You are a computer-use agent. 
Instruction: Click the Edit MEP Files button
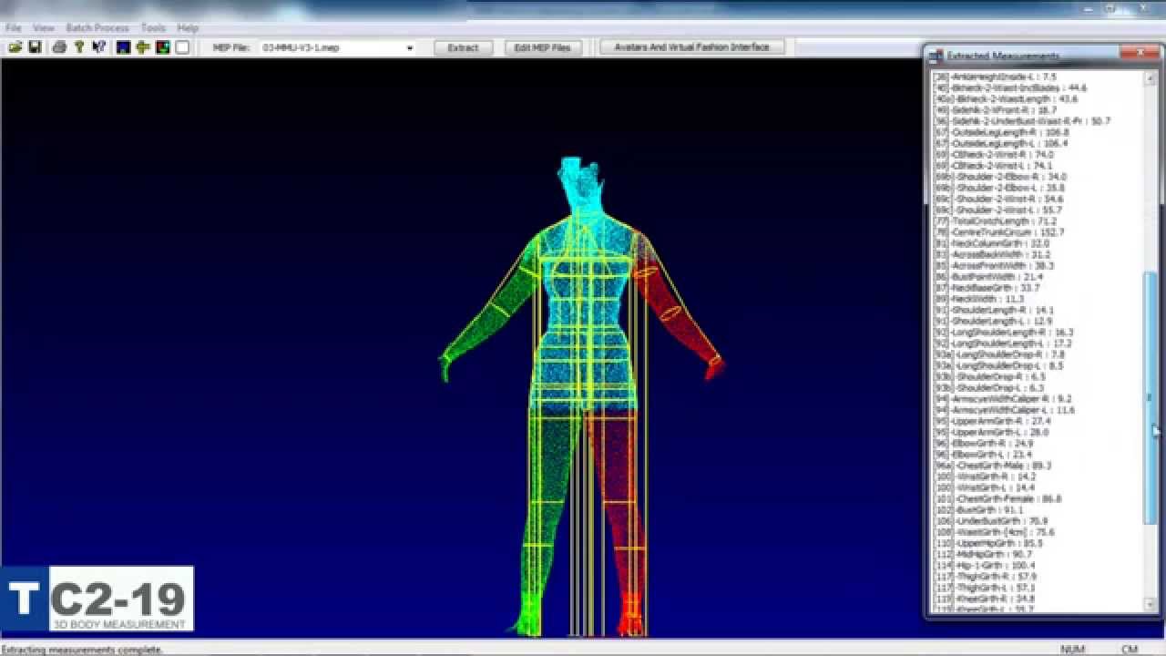point(543,47)
